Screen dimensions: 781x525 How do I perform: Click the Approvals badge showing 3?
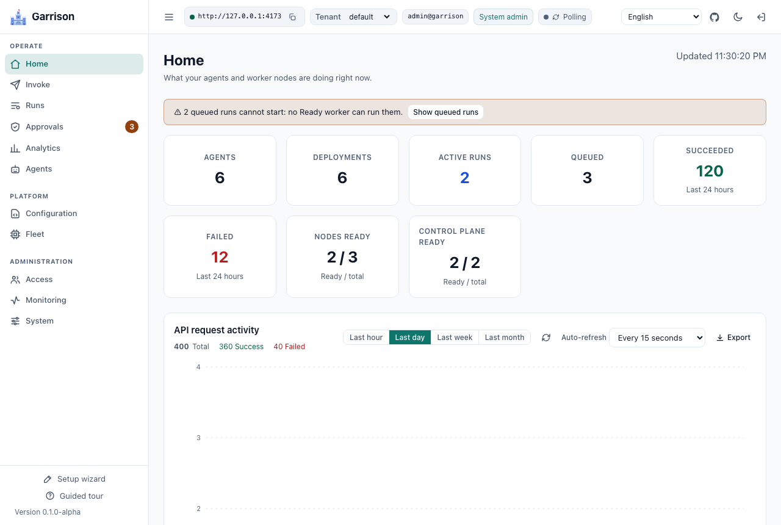(x=132, y=127)
